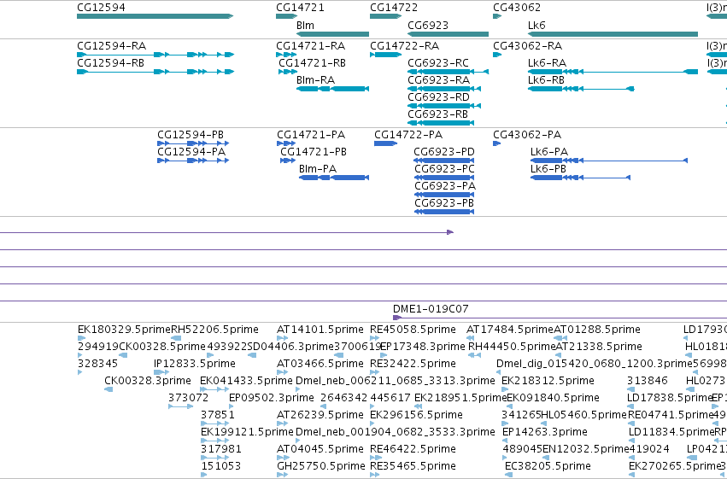Select the CG43062-PA protein label
The image size is (727, 479).
(x=527, y=135)
